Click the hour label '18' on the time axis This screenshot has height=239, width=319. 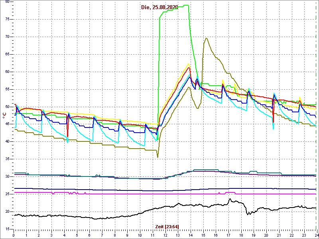(x=241, y=234)
